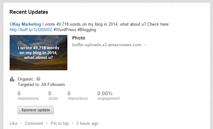Select the interactions count stat
This screenshot has height=129, width=213.
pyautogui.click(x=78, y=96)
